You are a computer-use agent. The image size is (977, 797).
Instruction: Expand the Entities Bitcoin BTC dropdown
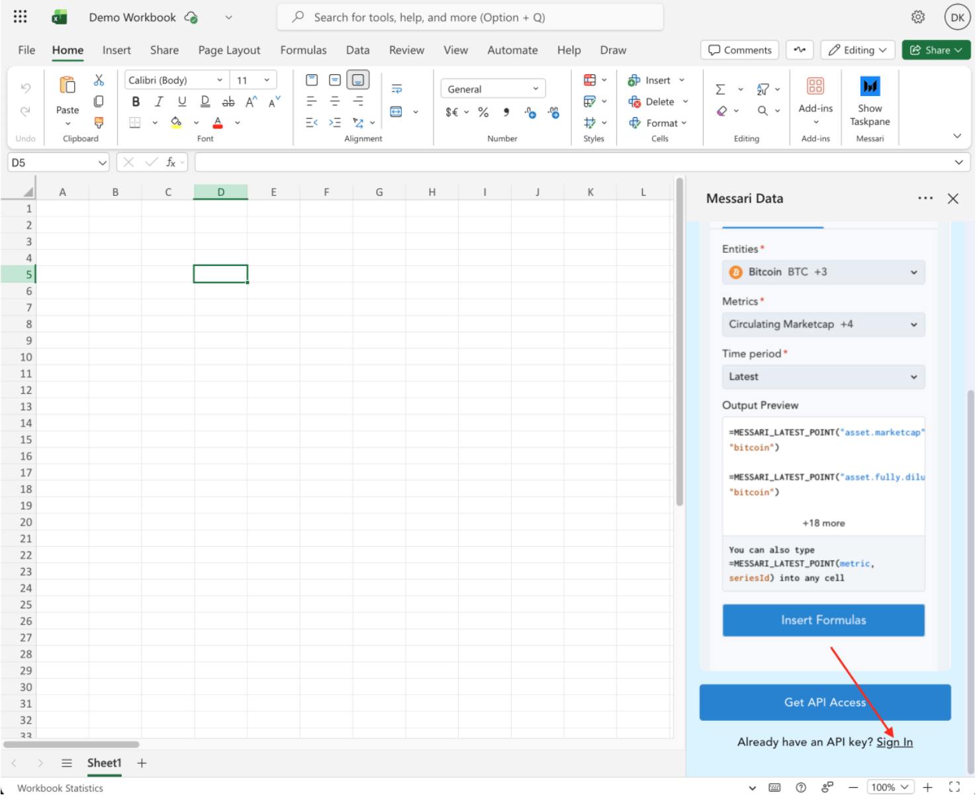coord(823,272)
